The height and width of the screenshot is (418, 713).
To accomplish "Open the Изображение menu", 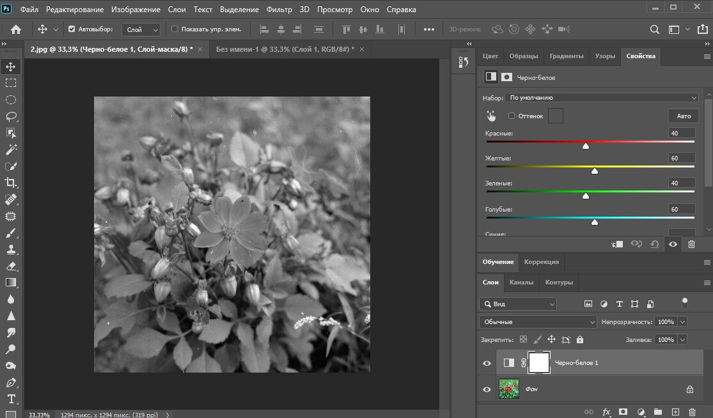I will coord(136,9).
